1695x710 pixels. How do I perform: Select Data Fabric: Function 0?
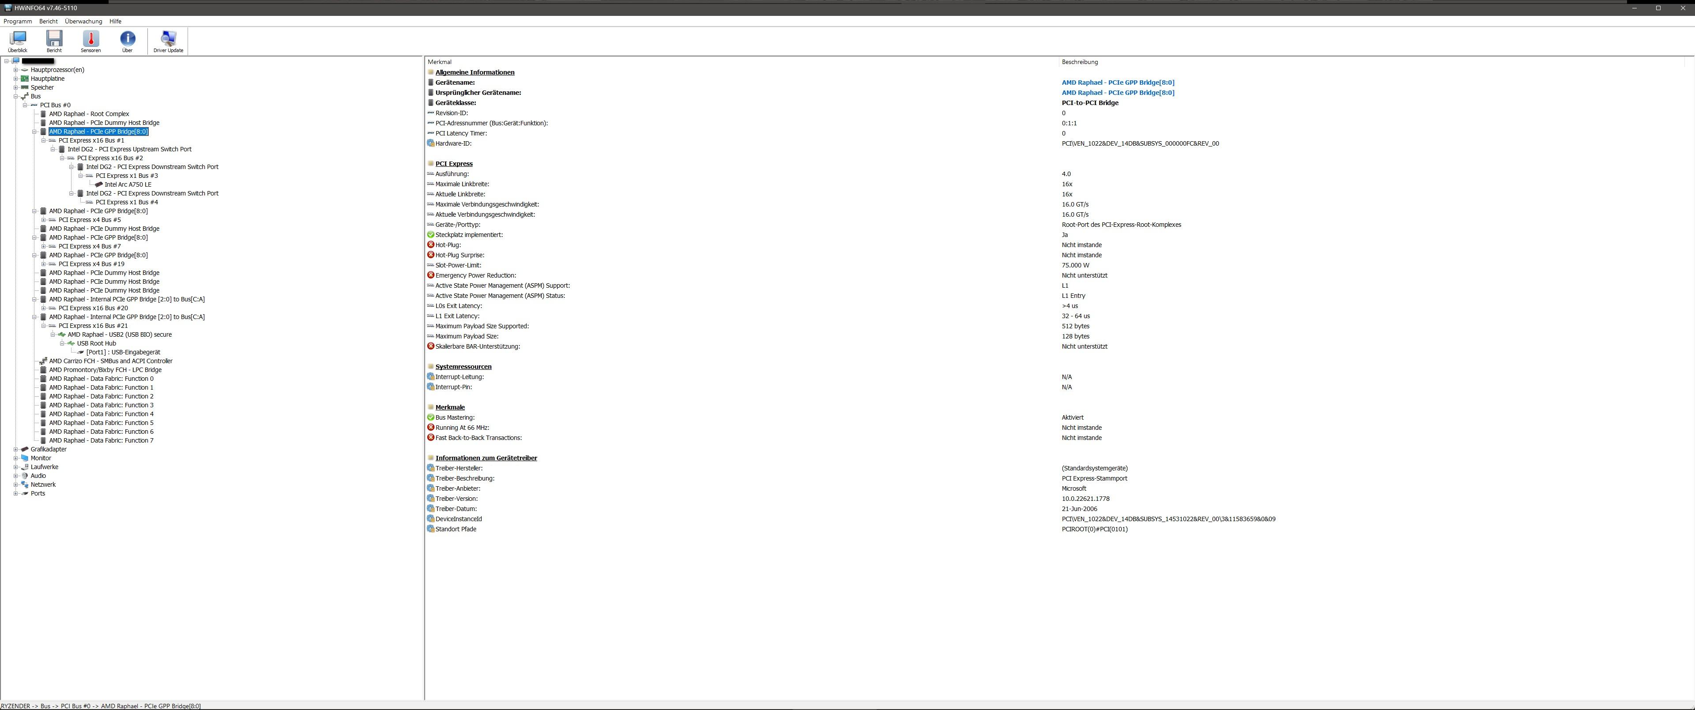(102, 379)
